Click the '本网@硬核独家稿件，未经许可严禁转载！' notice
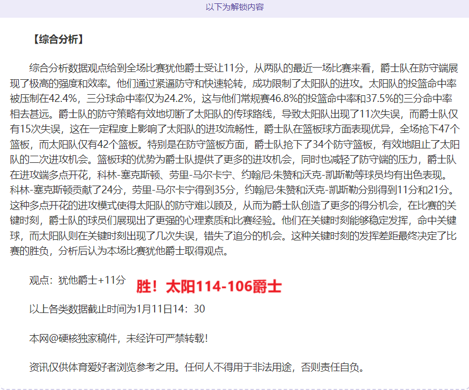The image size is (469, 390). (x=119, y=338)
